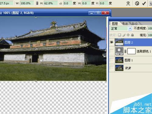Image resolution: width=152 pixels, height=114 pixels.
Task: Show 图层 1 via its visibility box
Action: pos(112,60)
